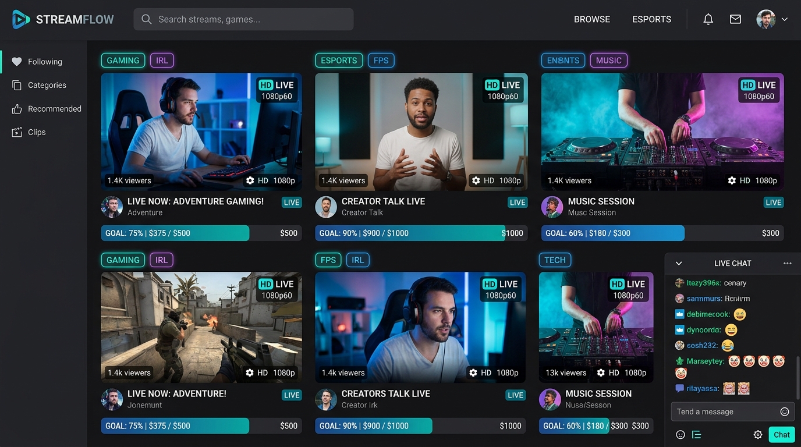Click the Chat send button
801x447 pixels.
(x=781, y=435)
